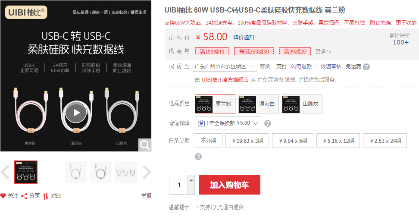The width and height of the screenshot is (419, 217).
Task: Choose ¥19.63 x 3期 installment option
Action: click(x=247, y=141)
